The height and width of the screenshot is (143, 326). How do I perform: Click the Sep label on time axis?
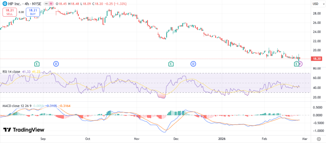[x=43, y=139]
